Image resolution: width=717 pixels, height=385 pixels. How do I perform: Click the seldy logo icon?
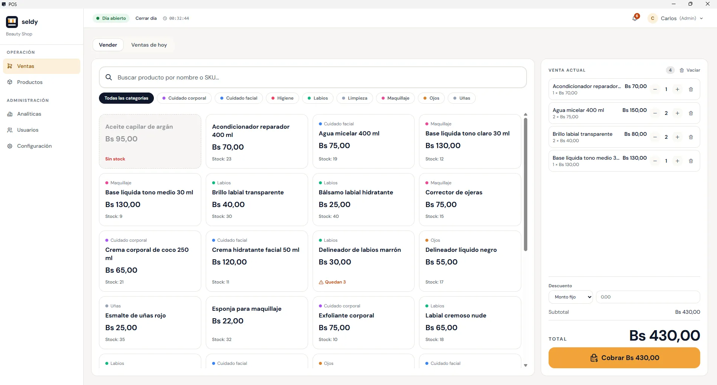pyautogui.click(x=12, y=22)
